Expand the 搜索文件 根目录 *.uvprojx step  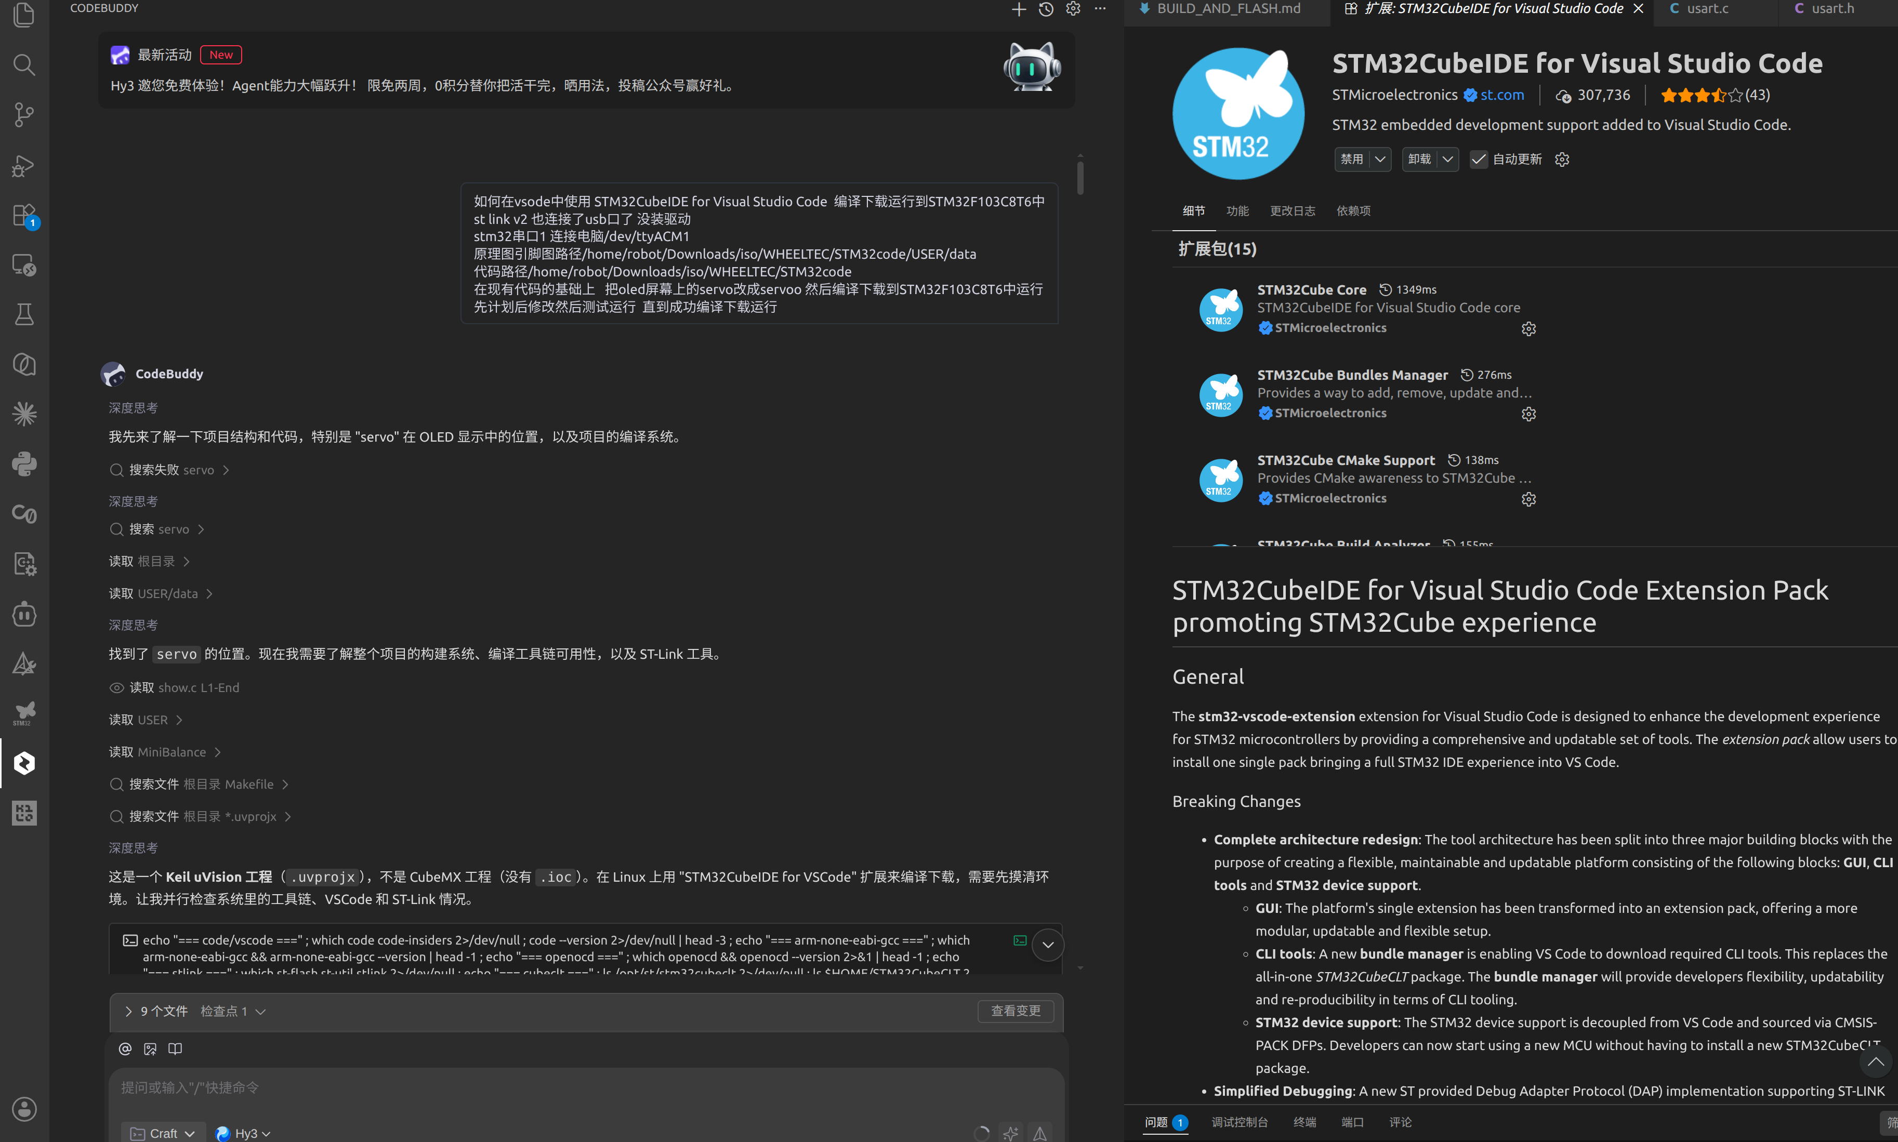(x=201, y=816)
